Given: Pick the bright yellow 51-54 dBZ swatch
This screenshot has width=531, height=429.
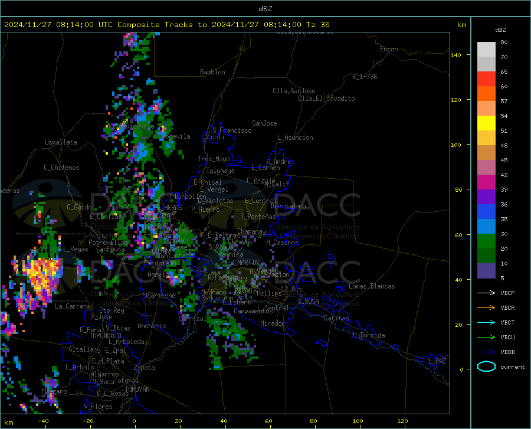Looking at the screenshot, I should [x=486, y=123].
